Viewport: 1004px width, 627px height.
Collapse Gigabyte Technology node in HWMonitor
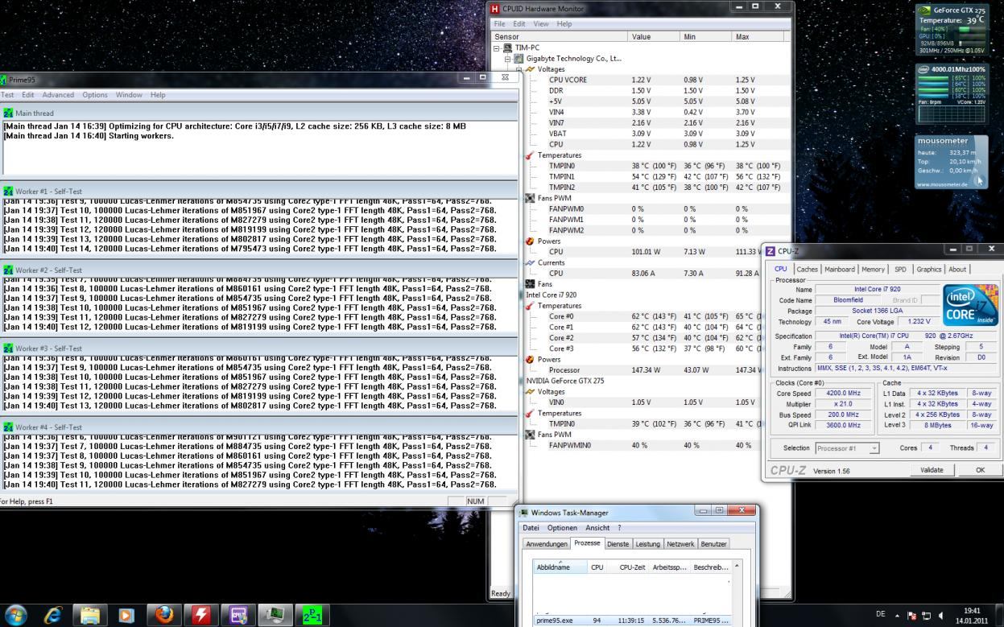[x=508, y=59]
